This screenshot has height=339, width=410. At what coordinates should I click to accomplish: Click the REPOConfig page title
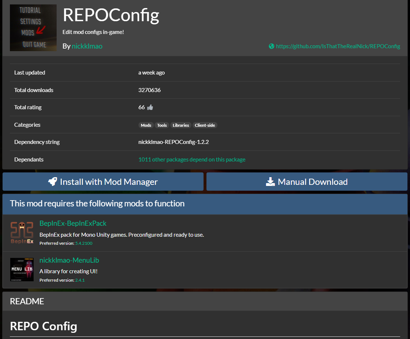[x=111, y=15]
